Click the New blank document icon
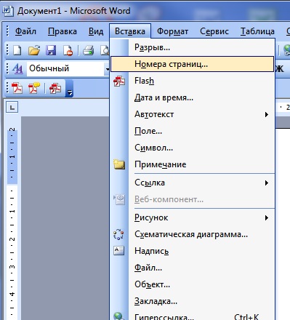The width and height of the screenshot is (290, 320). click(17, 50)
